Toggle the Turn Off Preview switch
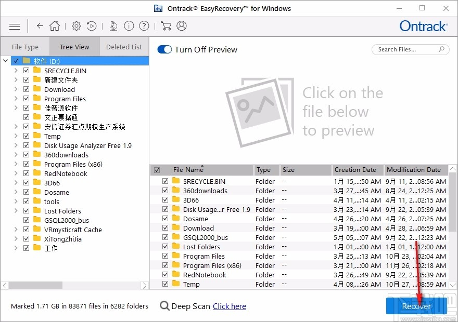 164,49
